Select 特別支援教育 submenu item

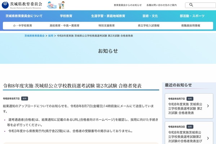click(x=106, y=26)
